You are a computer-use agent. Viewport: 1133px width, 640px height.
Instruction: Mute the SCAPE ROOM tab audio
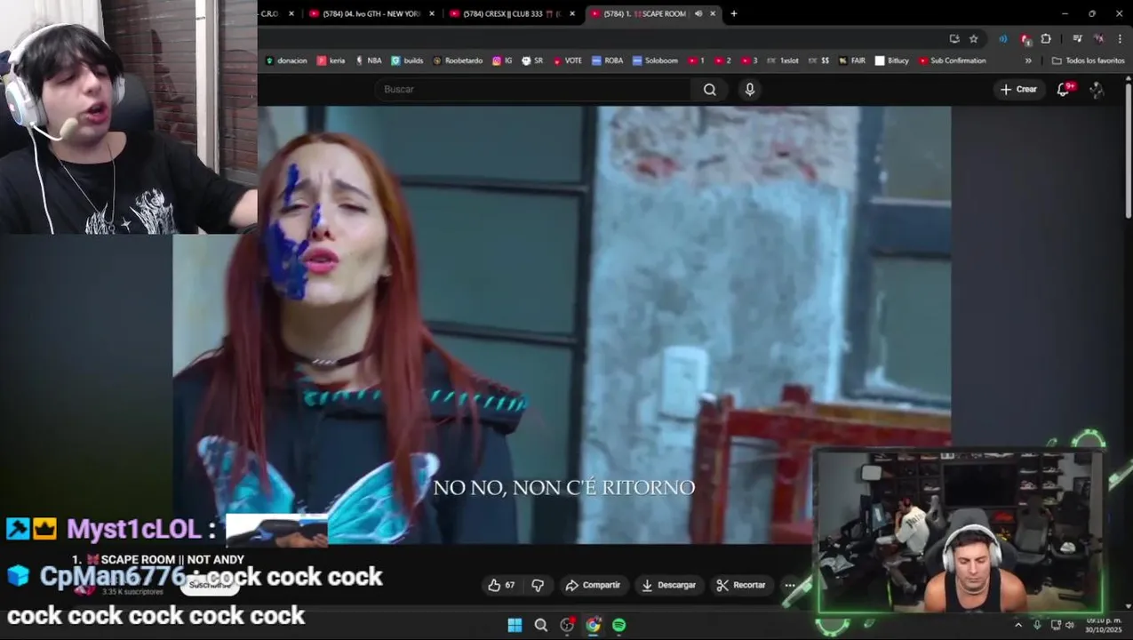coord(698,13)
